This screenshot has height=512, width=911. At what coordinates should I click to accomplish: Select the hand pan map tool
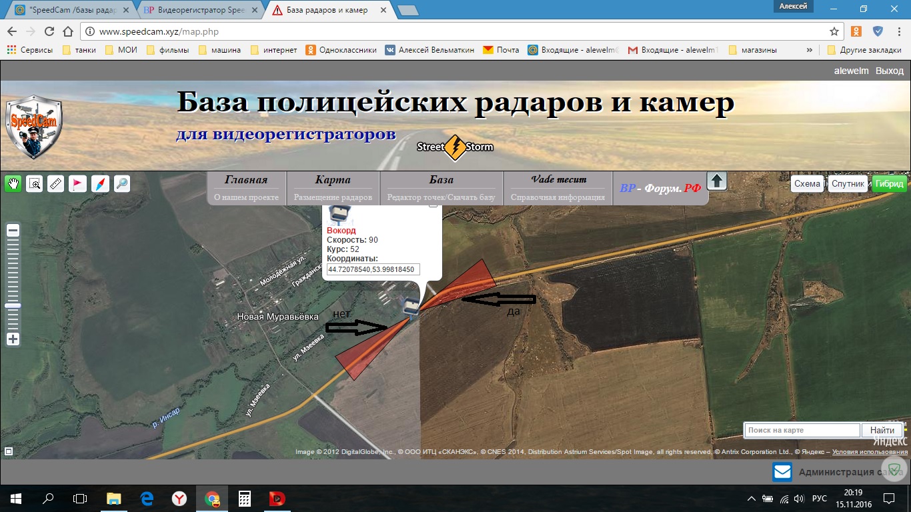(x=13, y=184)
